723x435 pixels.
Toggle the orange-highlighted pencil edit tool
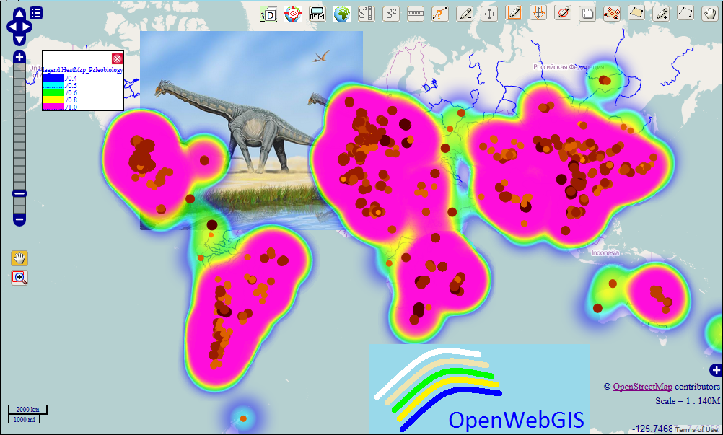point(514,13)
